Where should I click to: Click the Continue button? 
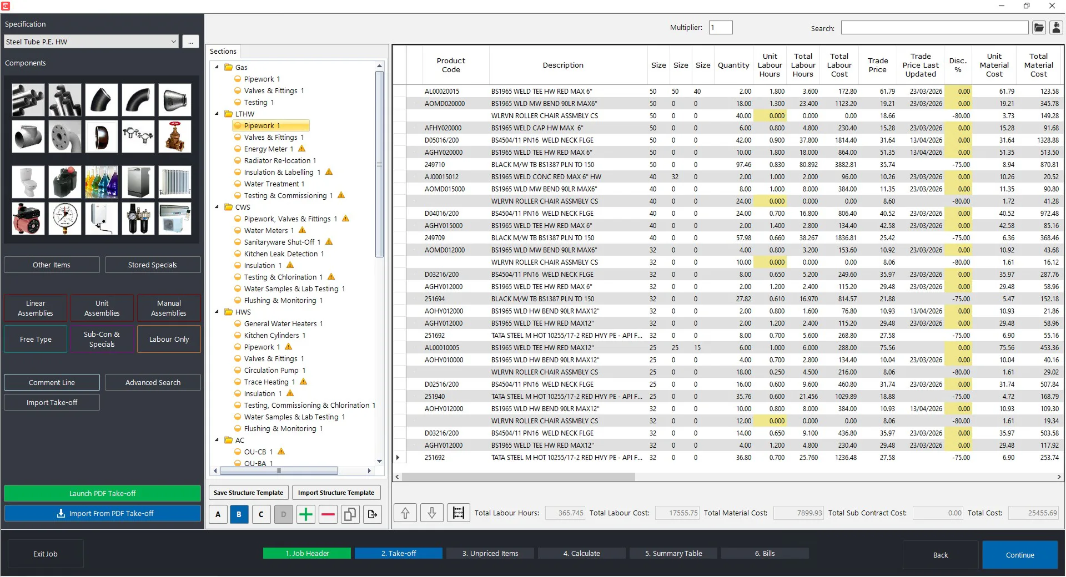click(1020, 555)
